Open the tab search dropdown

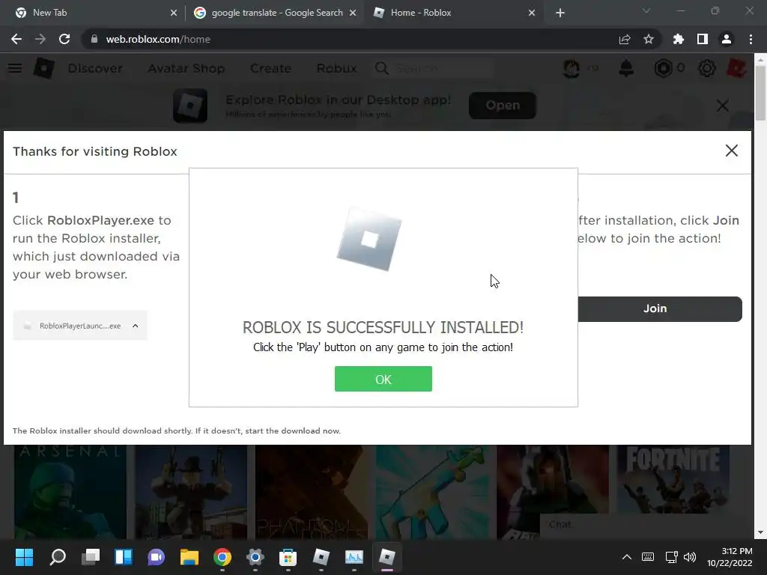click(x=646, y=10)
